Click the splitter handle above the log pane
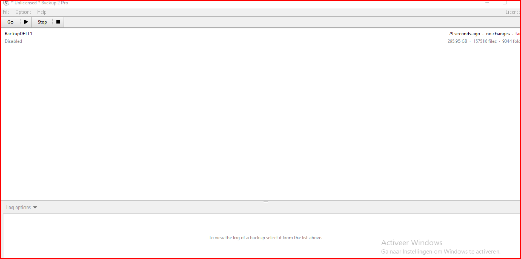521x259 pixels. [x=265, y=201]
